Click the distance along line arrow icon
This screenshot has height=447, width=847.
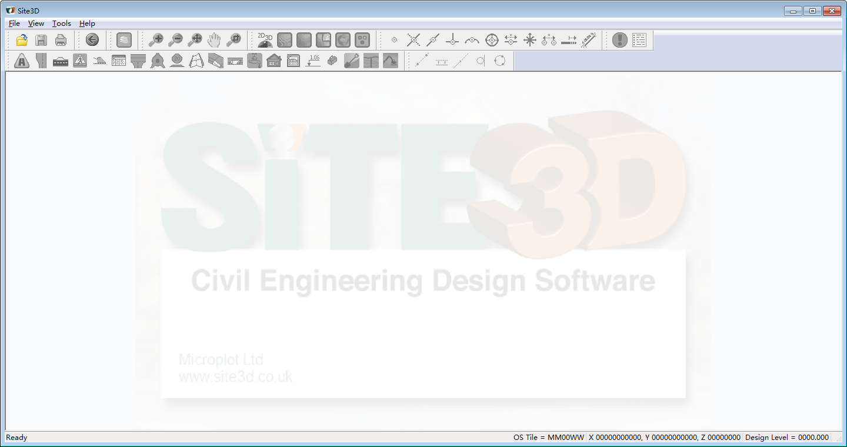click(x=569, y=40)
